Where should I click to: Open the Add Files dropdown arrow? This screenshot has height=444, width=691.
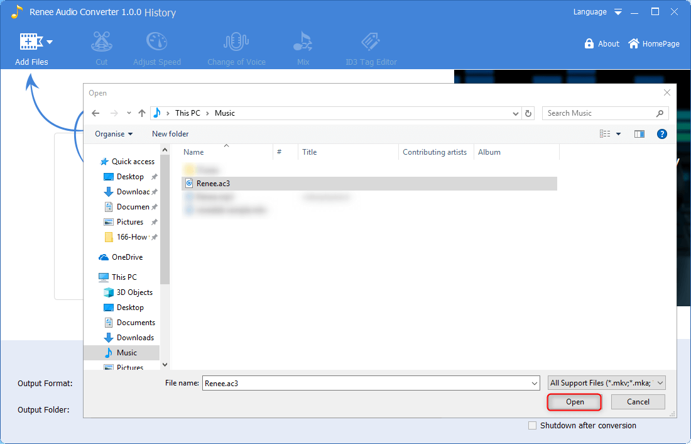(50, 42)
